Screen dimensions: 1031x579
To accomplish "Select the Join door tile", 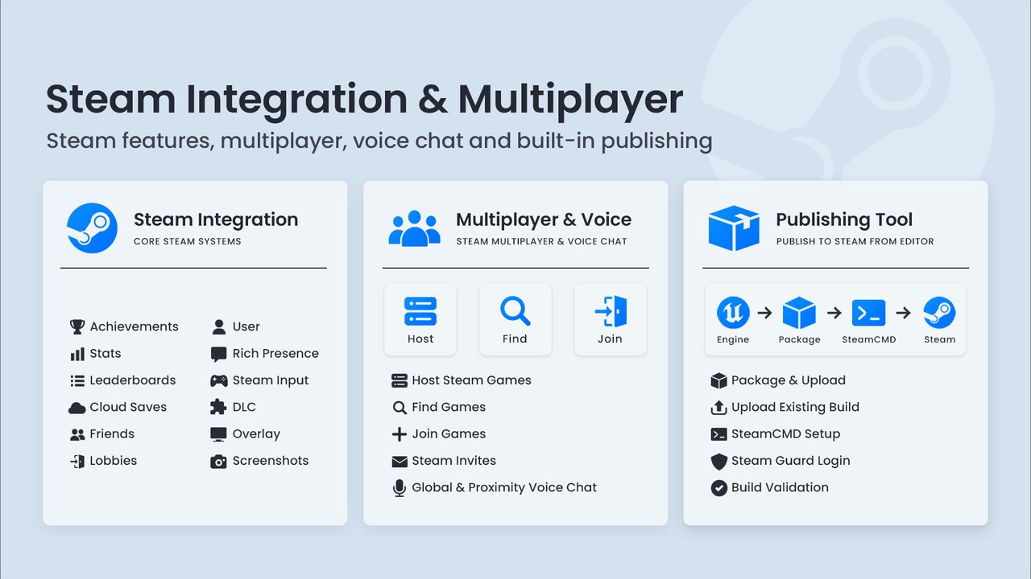I will pos(610,319).
